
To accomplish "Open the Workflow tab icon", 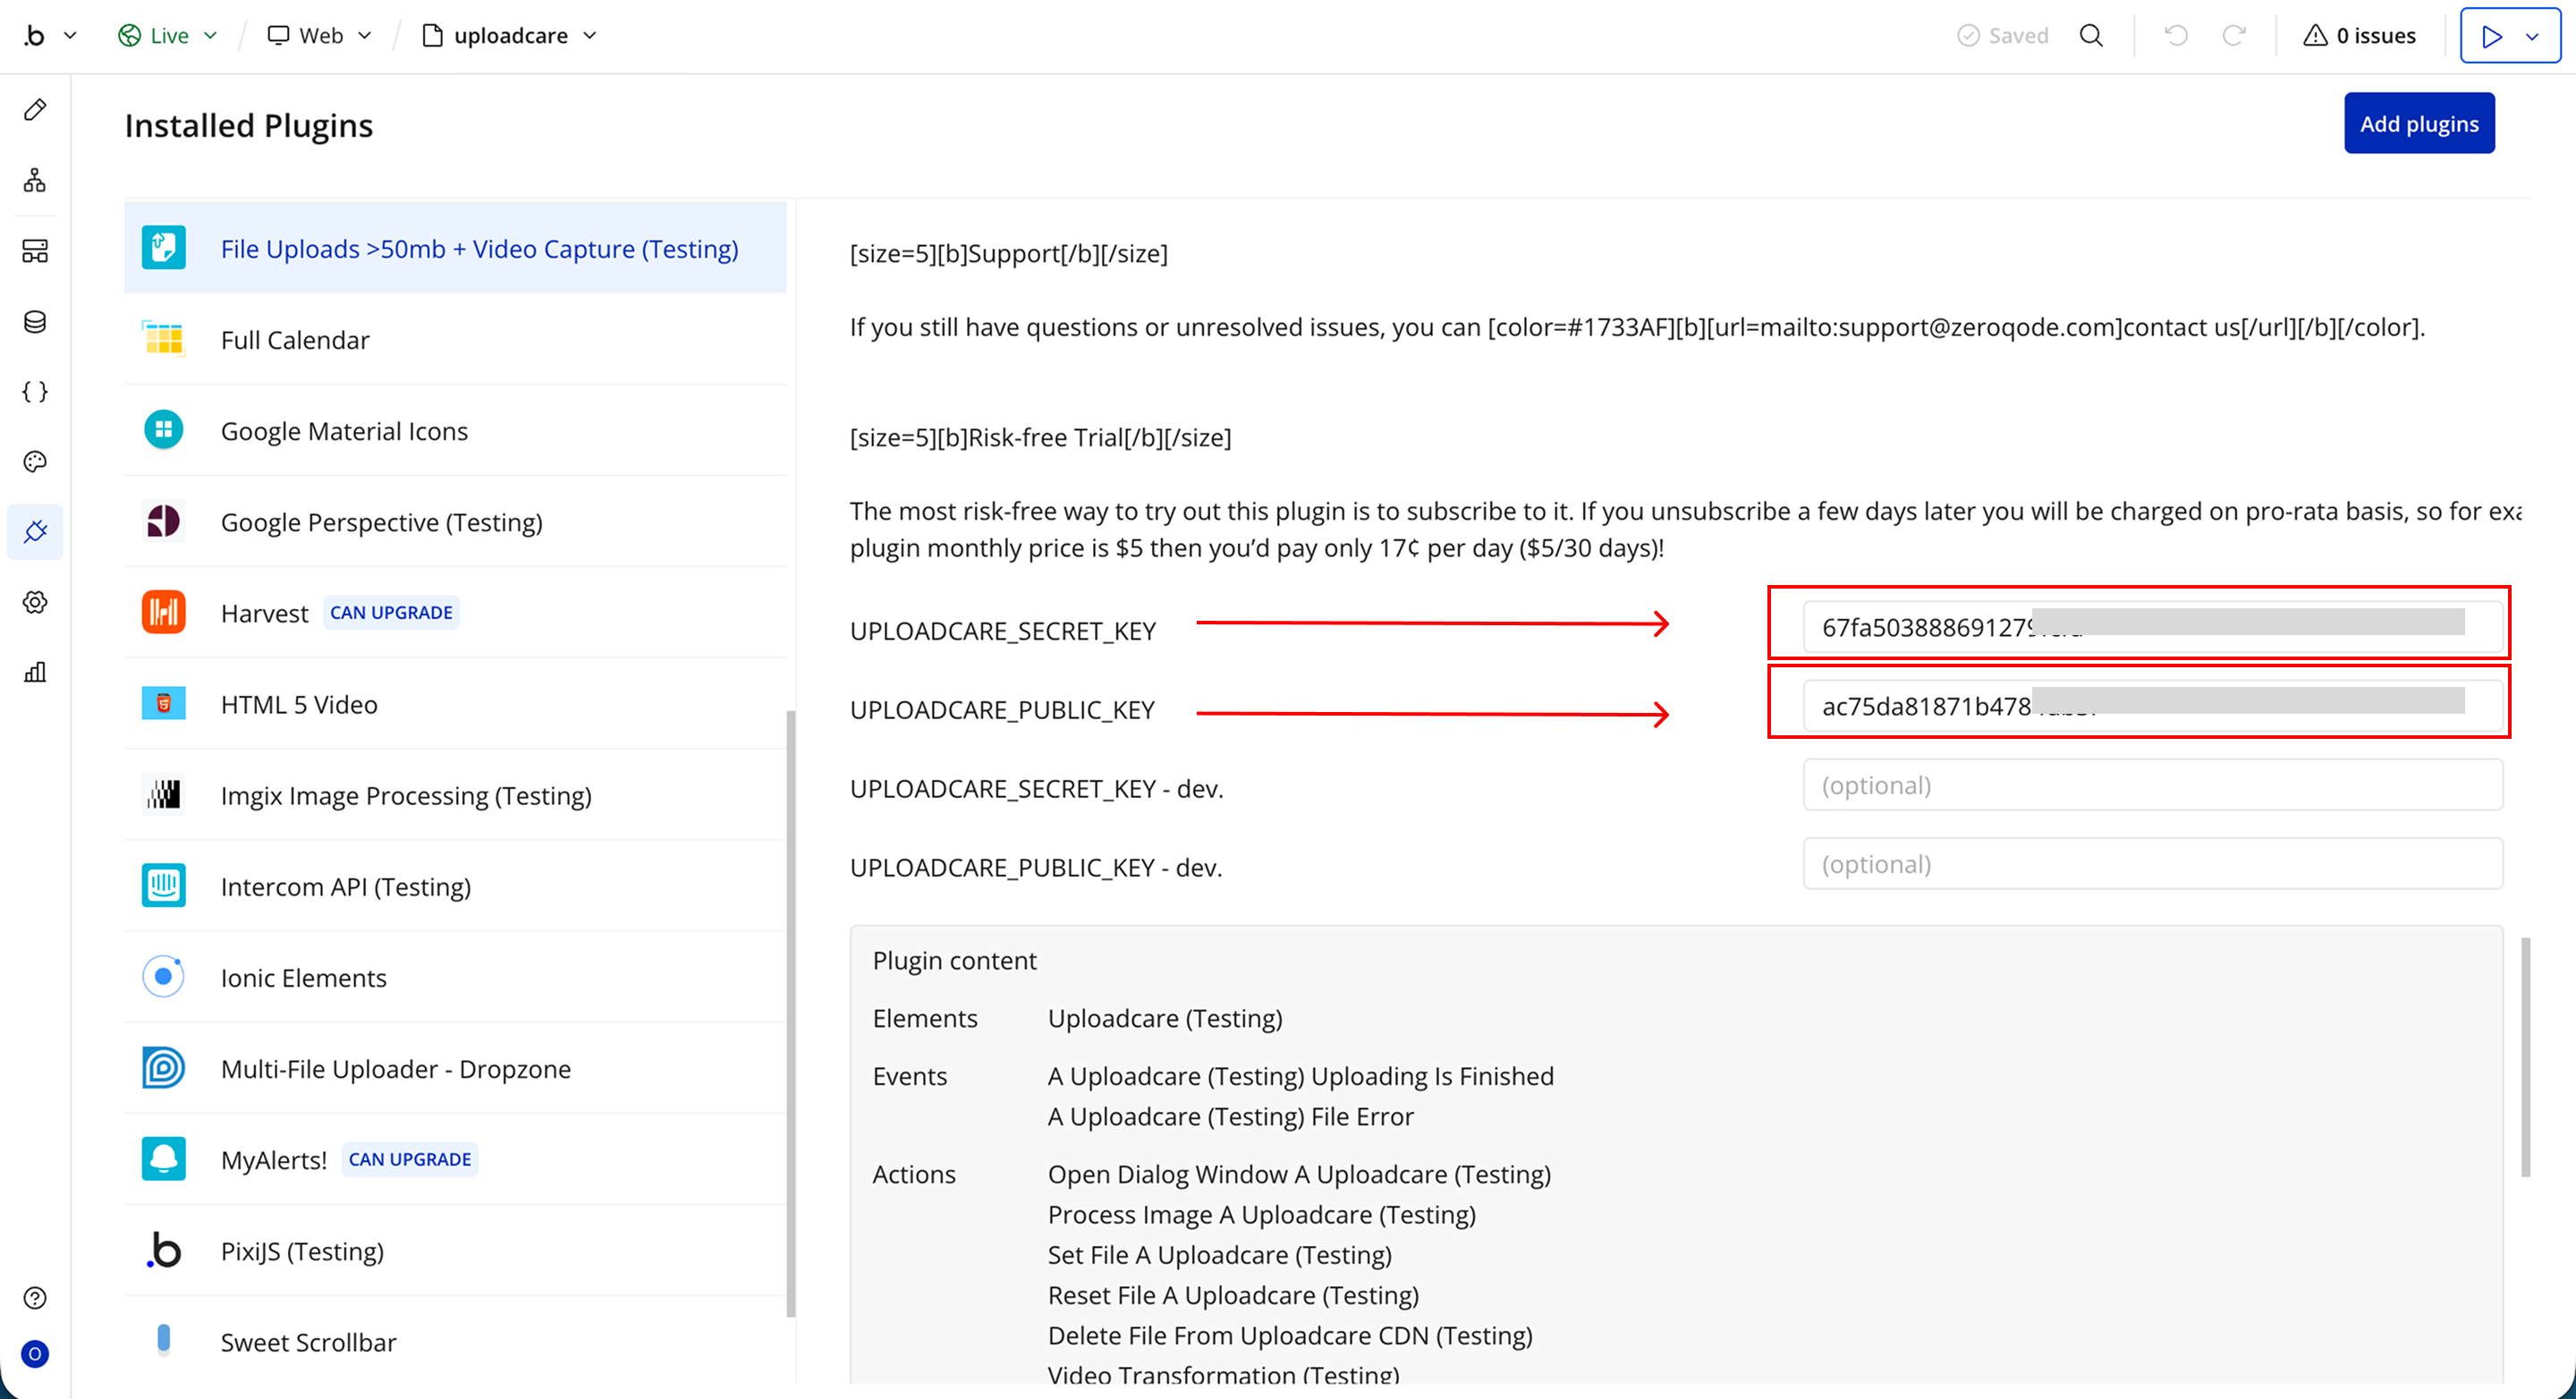I will pyautogui.click(x=35, y=180).
